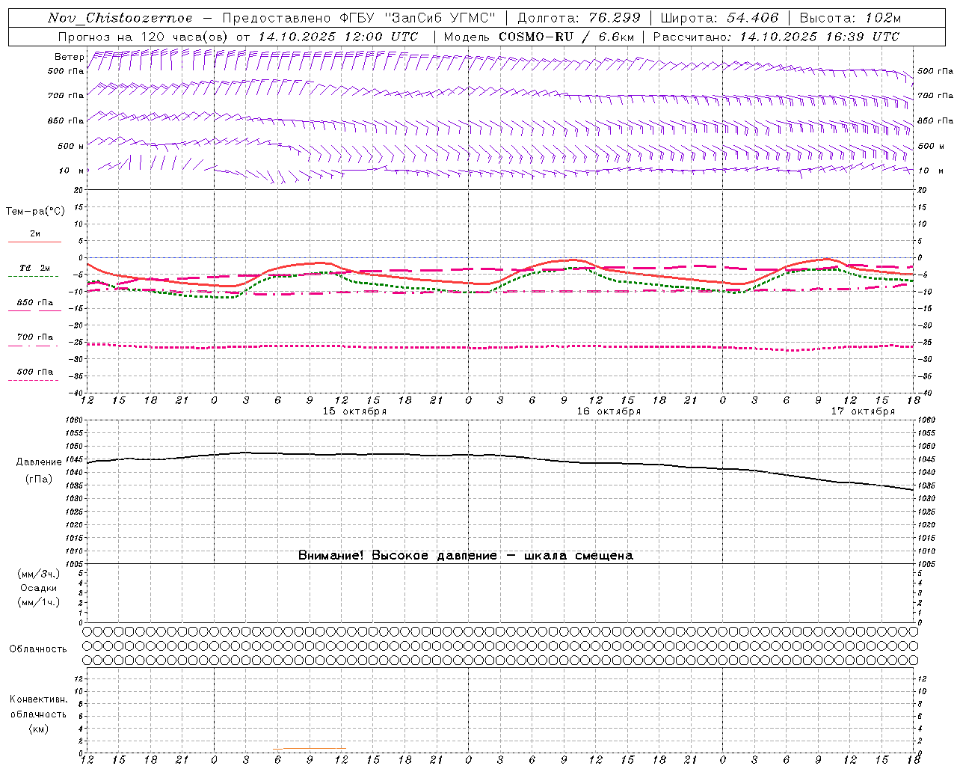
Task: Click the "16 октября" date label
Action: click(609, 411)
